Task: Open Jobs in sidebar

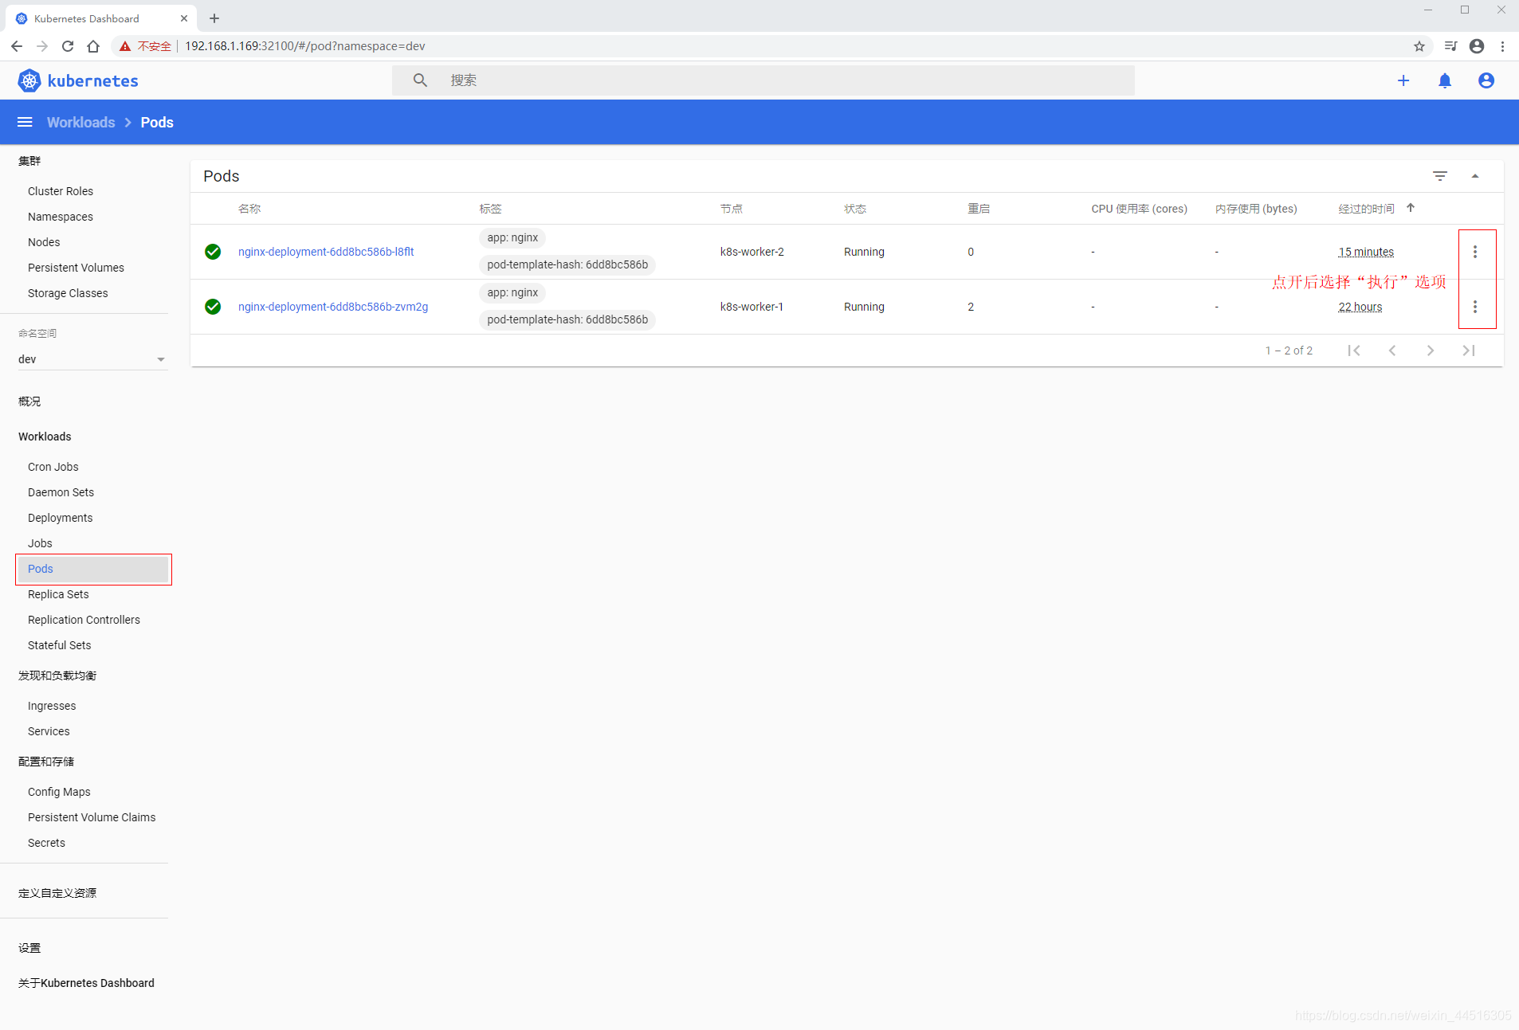Action: [x=40, y=543]
